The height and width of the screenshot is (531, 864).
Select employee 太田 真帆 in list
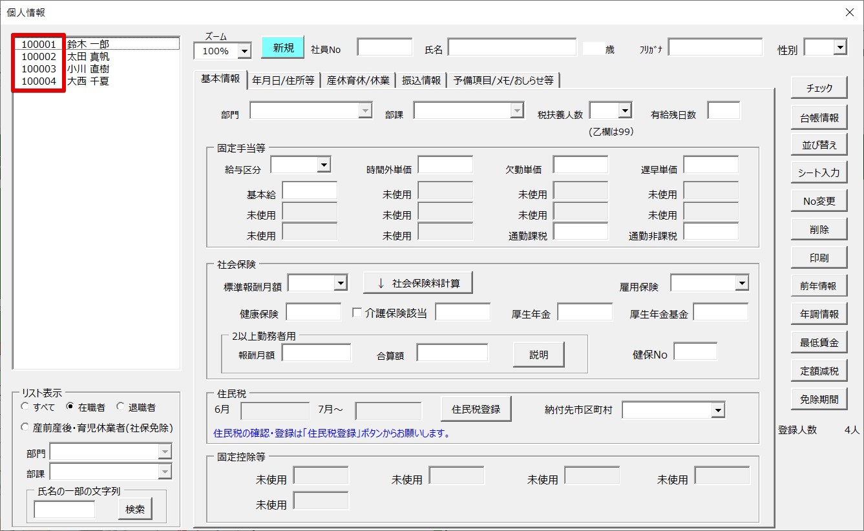tap(89, 57)
